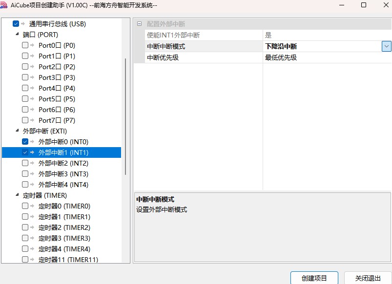Screen dimensions: 392x284
Task: Uncheck the 通用串行总线 (USB) checkbox
Action: pyautogui.click(x=16, y=24)
